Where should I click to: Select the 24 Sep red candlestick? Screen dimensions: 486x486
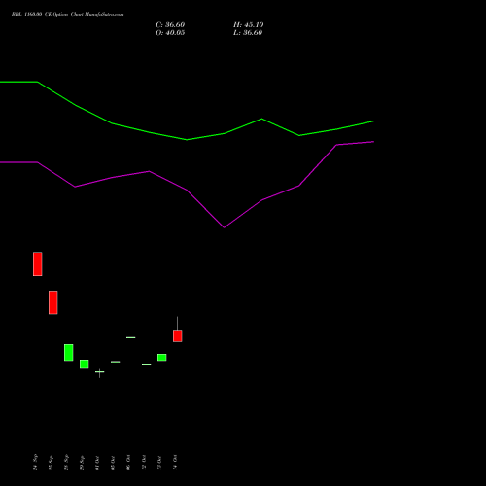[38, 264]
